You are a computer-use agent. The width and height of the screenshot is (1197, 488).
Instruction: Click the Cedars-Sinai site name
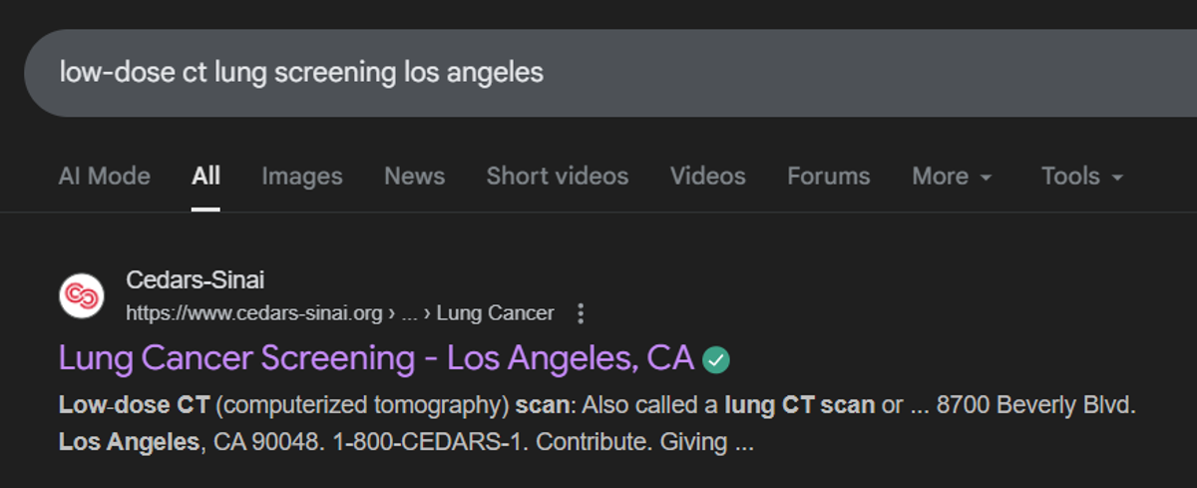pos(195,280)
